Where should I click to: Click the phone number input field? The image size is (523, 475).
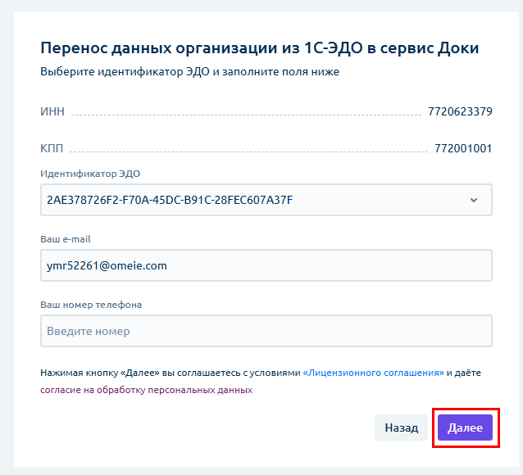click(266, 331)
